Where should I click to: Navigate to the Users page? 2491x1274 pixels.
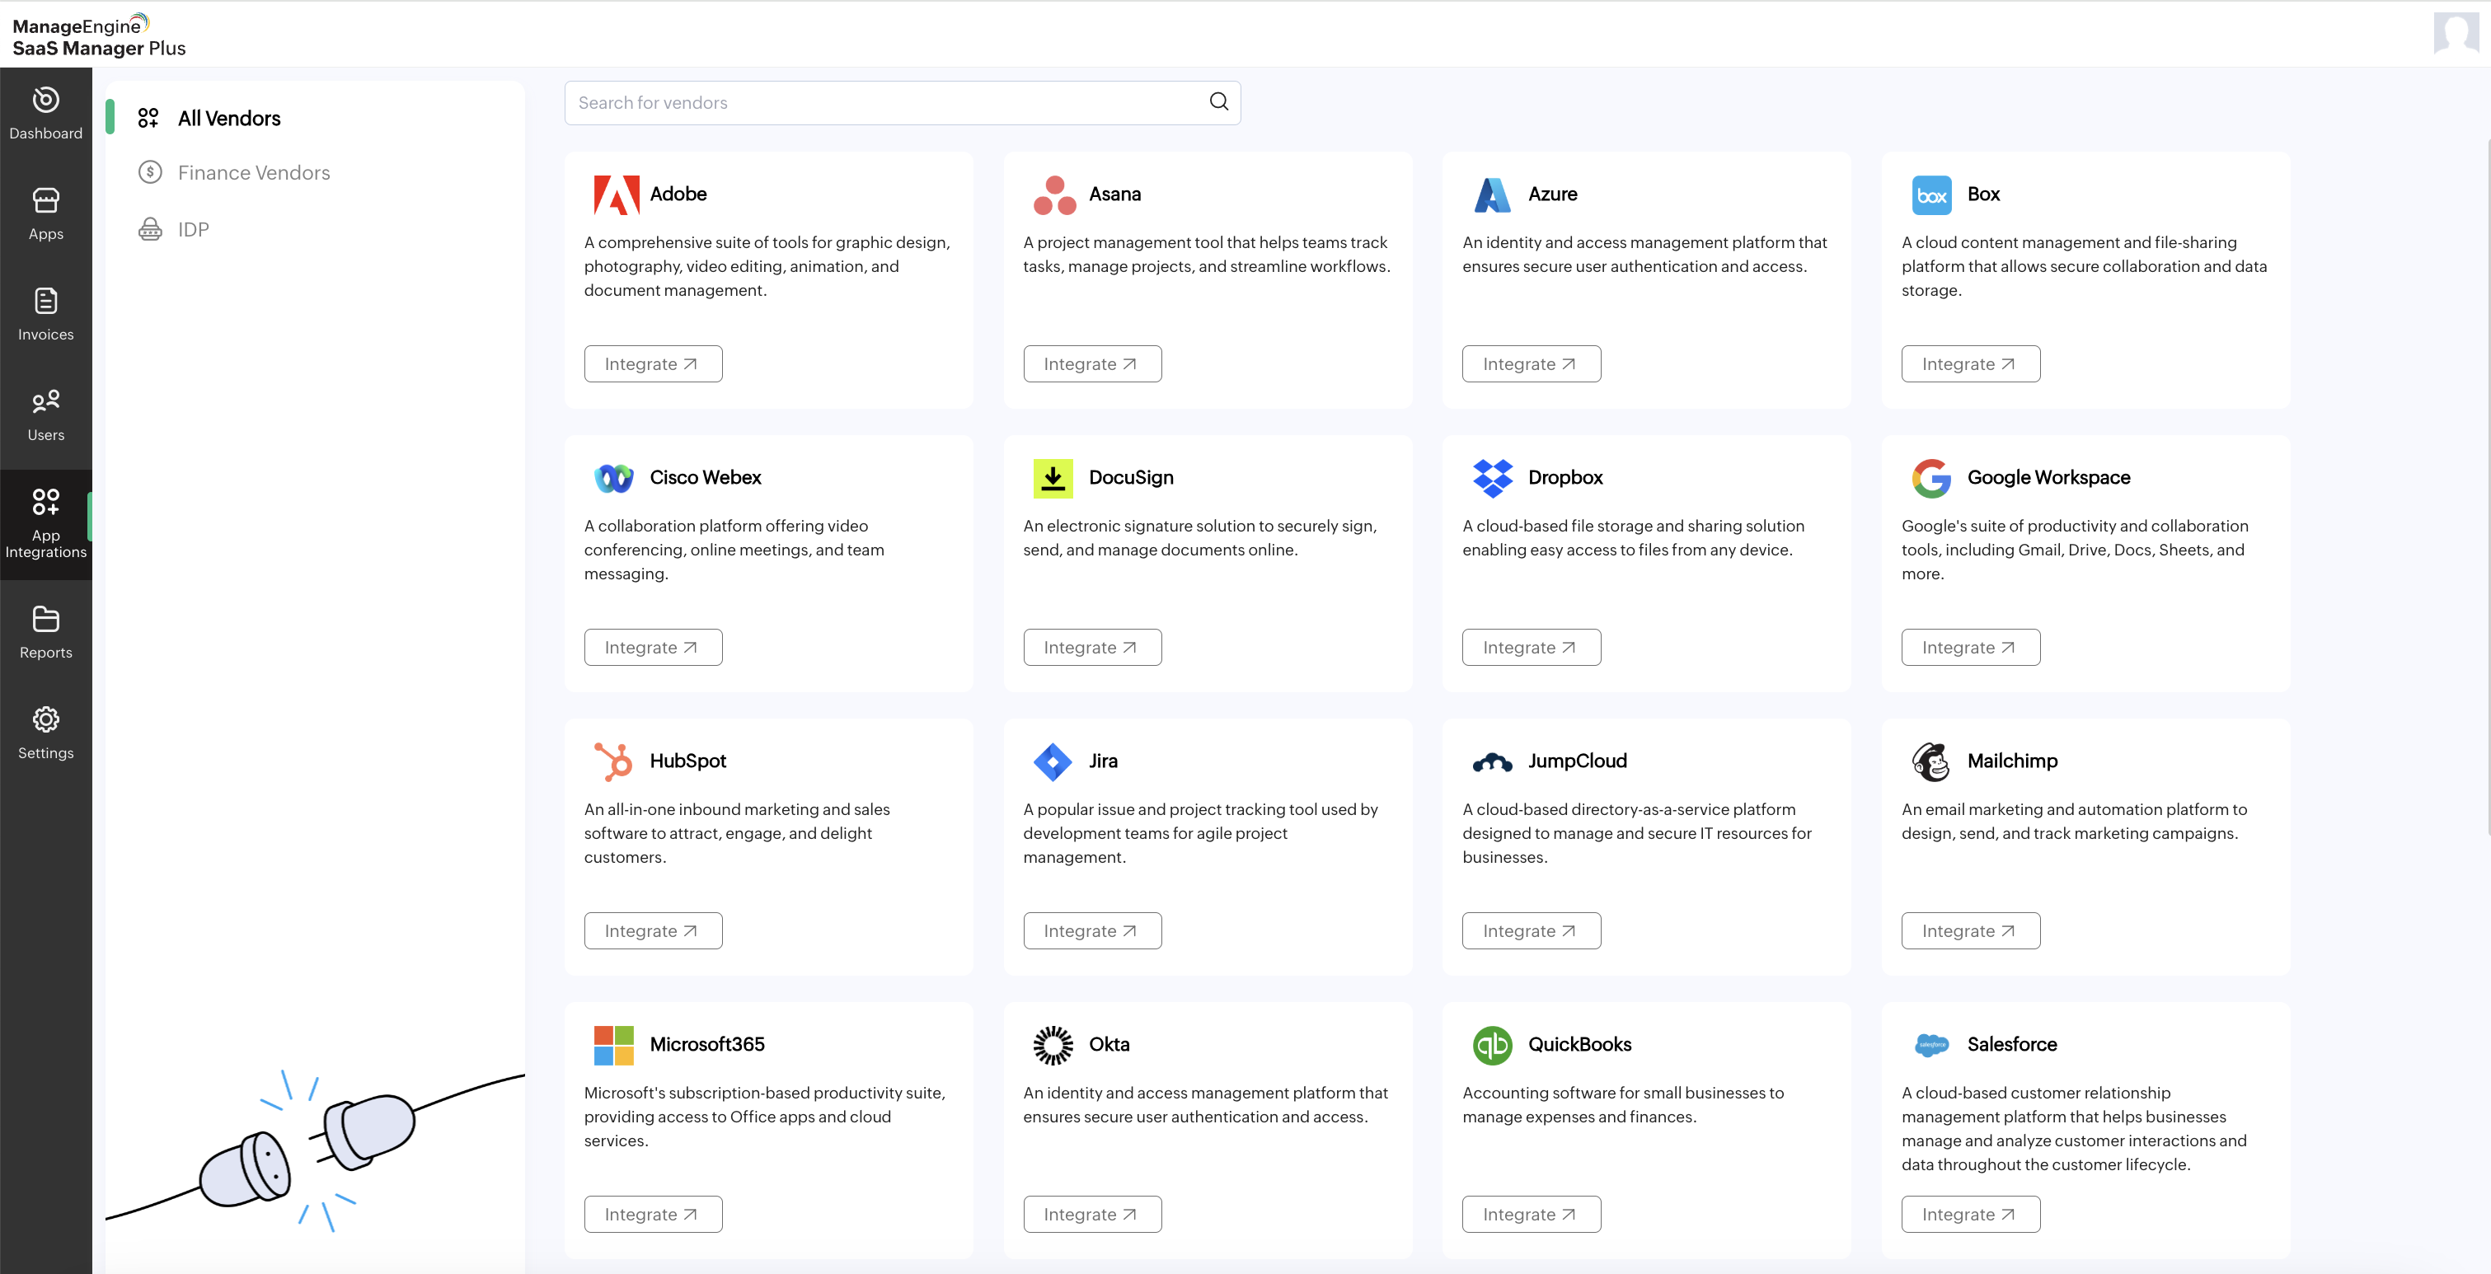click(x=45, y=415)
